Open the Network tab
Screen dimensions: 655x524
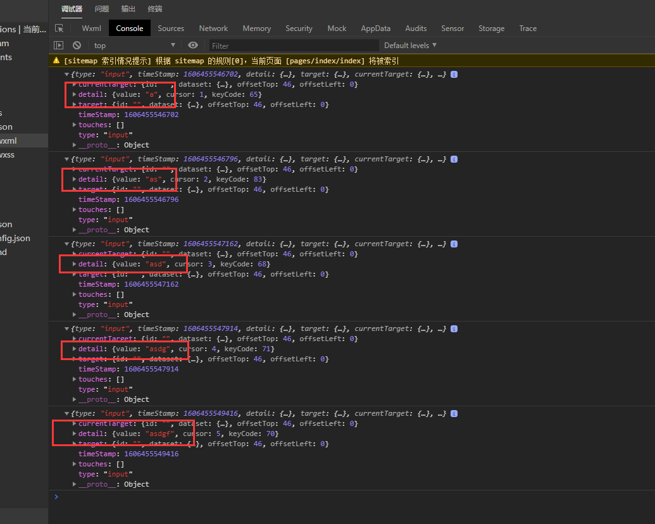pyautogui.click(x=213, y=28)
